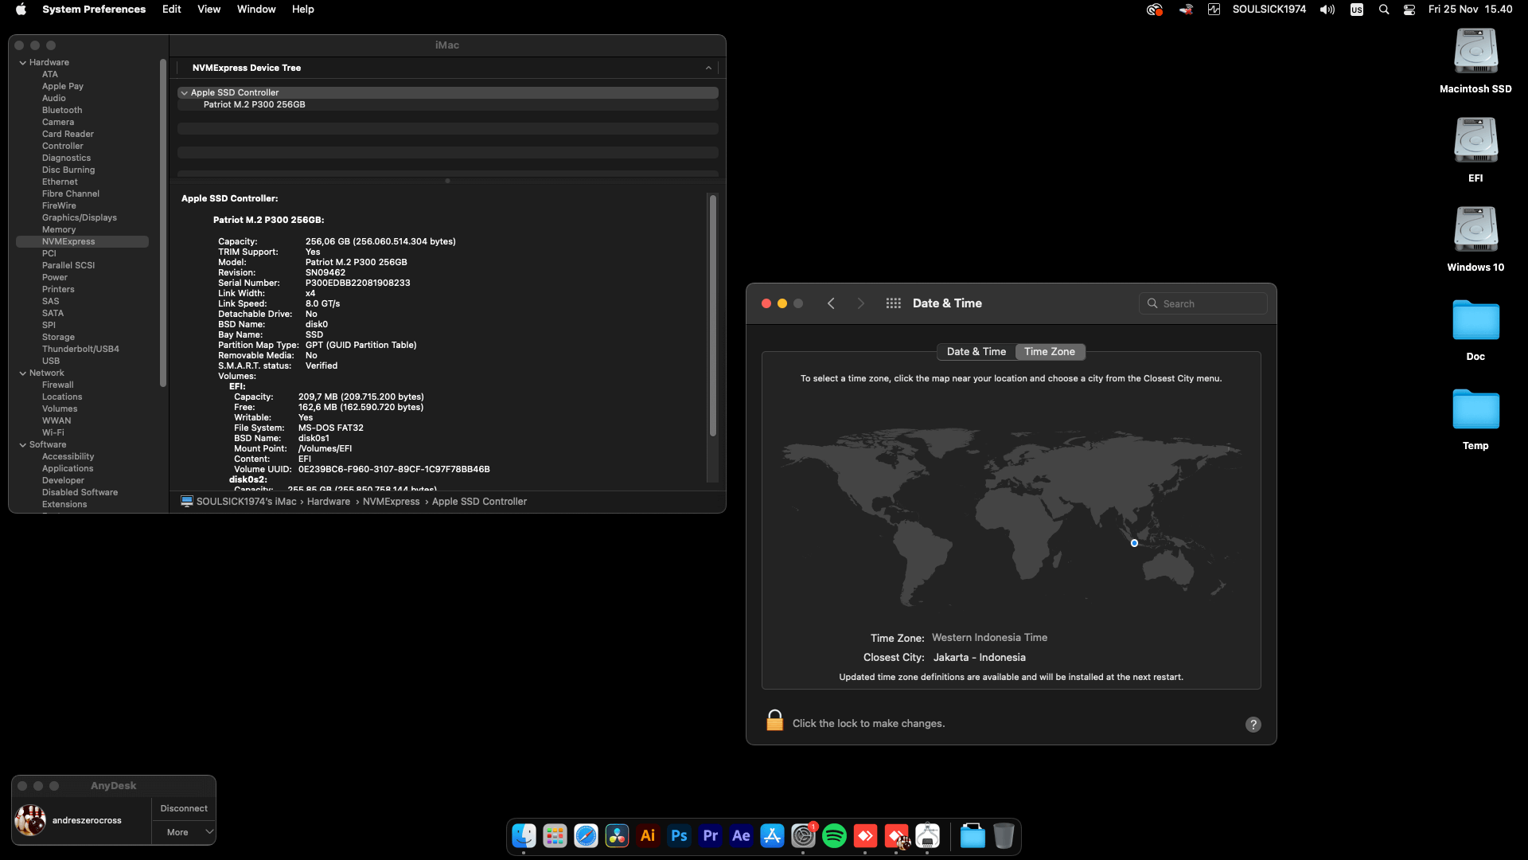
Task: Open Creative Cloud menu bar icon
Action: pyautogui.click(x=1154, y=10)
